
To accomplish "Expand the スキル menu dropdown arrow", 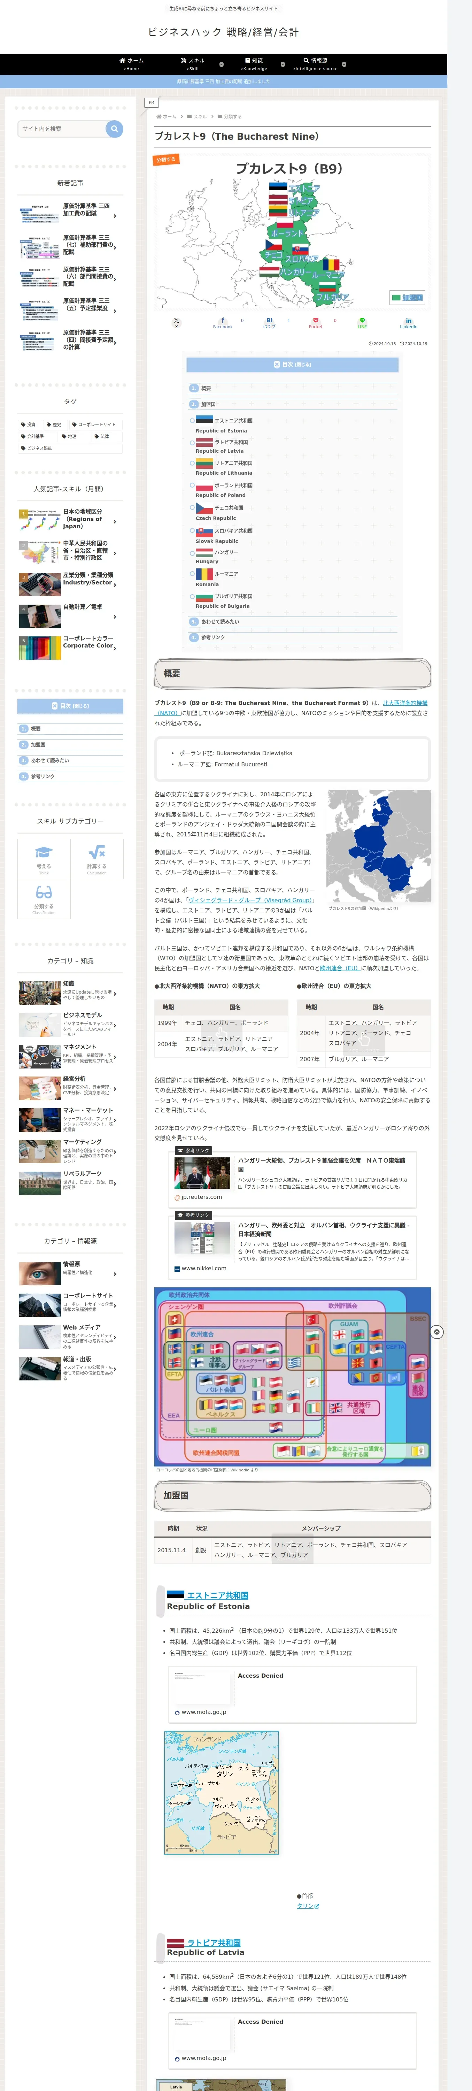I will point(222,64).
